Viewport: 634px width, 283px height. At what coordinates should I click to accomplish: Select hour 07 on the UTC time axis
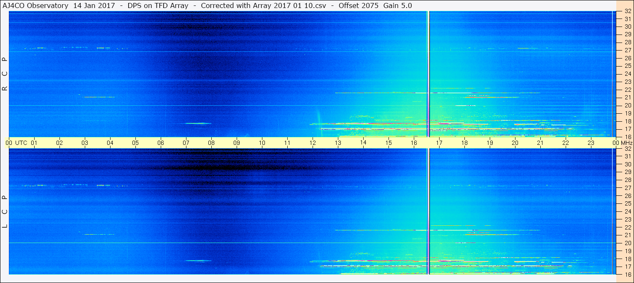[186, 143]
